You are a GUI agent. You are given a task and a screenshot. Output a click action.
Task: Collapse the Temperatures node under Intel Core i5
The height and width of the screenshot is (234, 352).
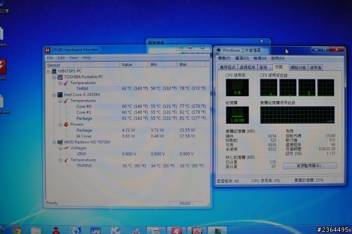point(60,101)
